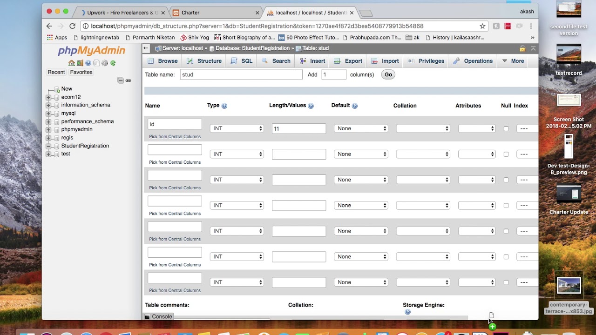Open the Type dropdown for id column
Image resolution: width=596 pixels, height=335 pixels.
[x=237, y=128]
